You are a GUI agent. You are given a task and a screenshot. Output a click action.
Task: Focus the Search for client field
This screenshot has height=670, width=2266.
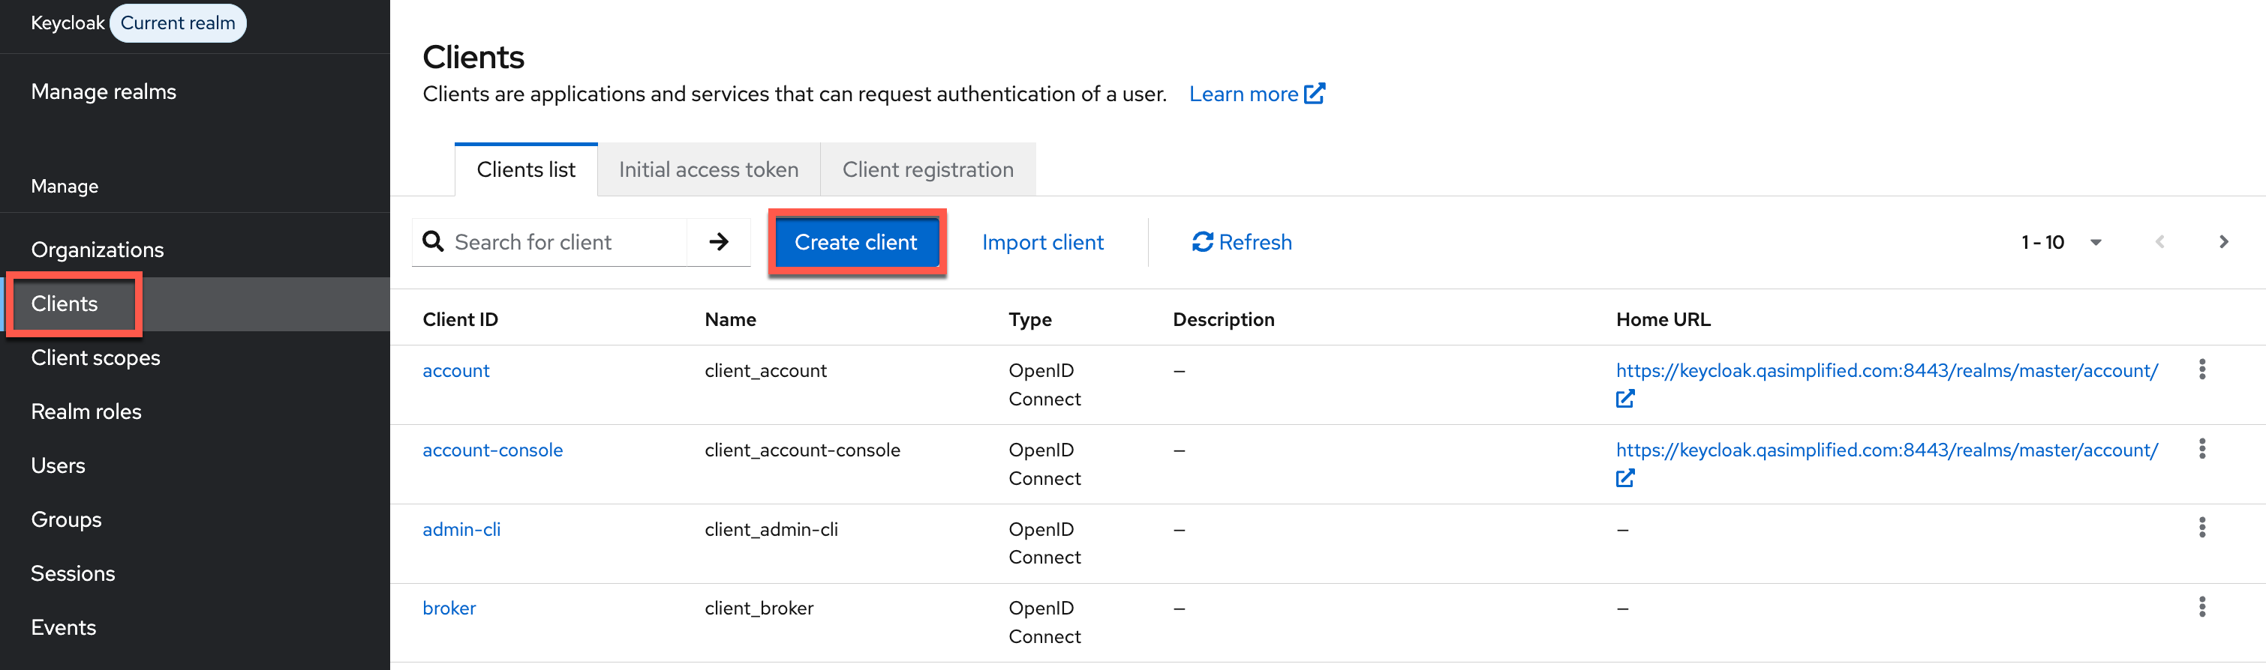point(563,242)
